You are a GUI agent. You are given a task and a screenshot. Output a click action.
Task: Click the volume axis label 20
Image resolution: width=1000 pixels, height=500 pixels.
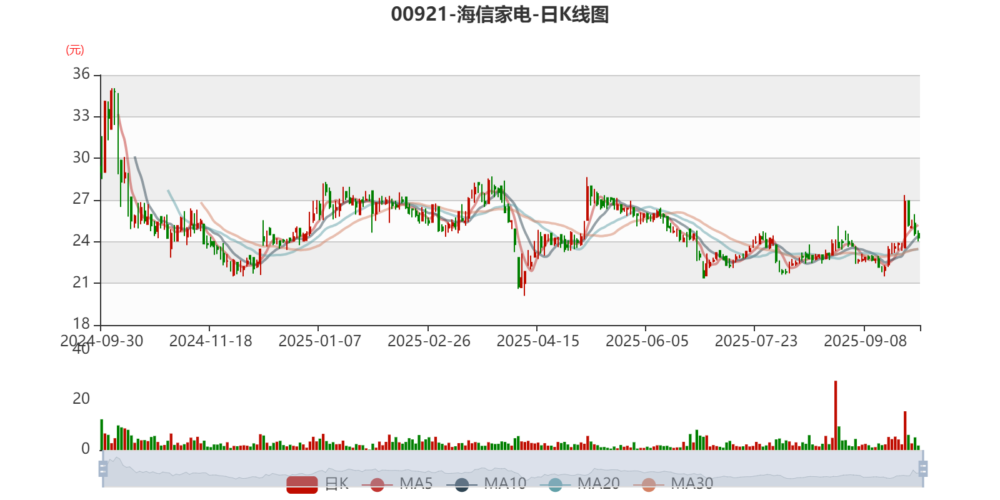81,399
